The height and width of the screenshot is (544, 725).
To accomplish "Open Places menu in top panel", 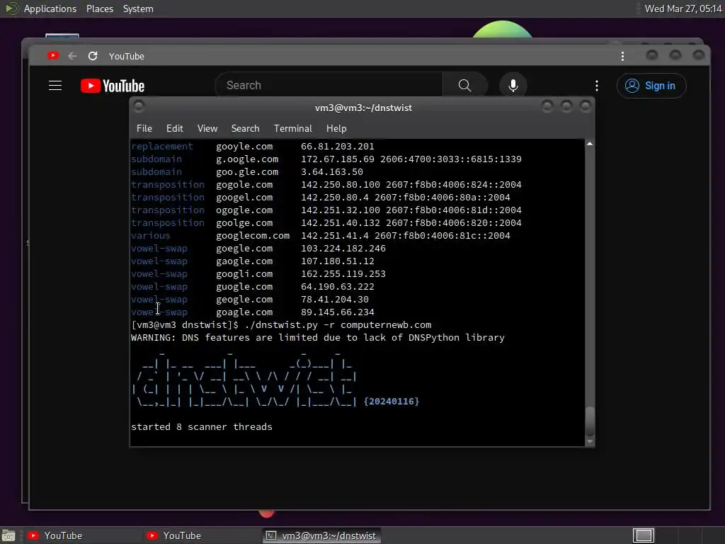I will tap(99, 8).
